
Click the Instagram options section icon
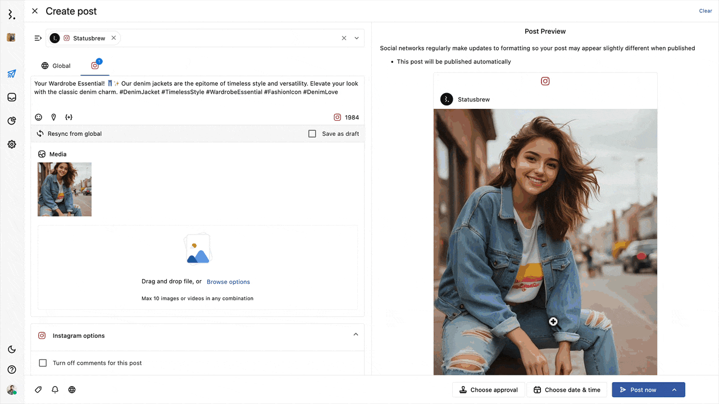click(42, 336)
